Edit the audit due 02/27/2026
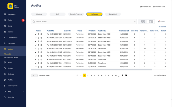This screenshot has height=107, width=172. [x=36, y=41]
